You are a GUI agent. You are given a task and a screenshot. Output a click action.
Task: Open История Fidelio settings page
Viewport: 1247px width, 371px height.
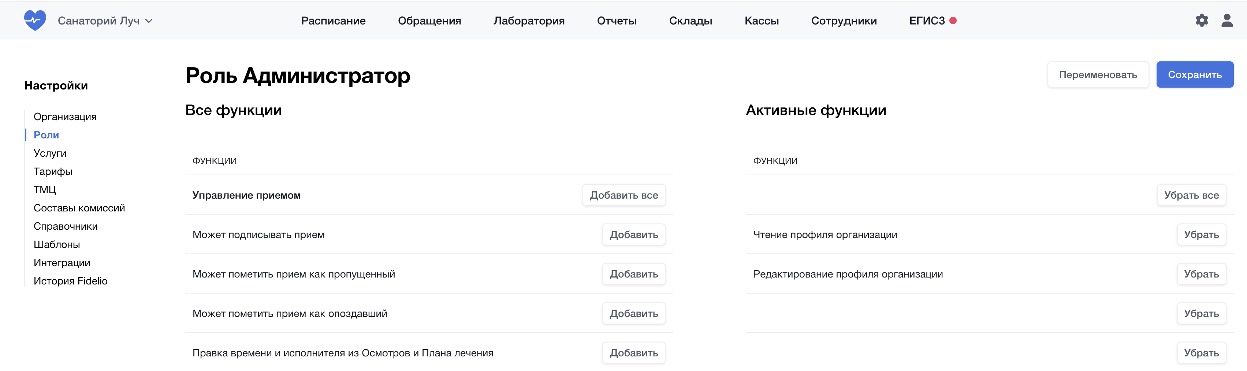[70, 281]
